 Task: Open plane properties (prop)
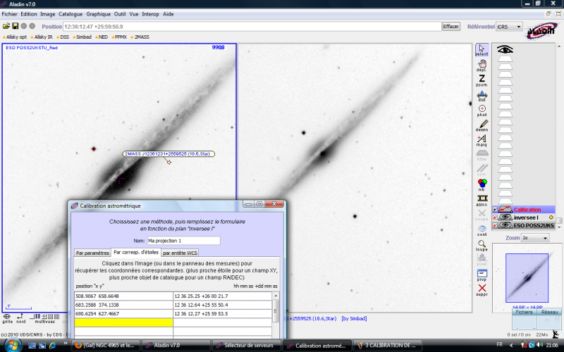click(482, 275)
